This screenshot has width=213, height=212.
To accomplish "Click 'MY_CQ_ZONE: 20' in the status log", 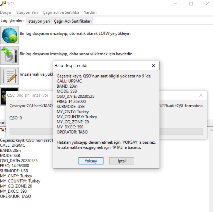I will tap(16, 186).
